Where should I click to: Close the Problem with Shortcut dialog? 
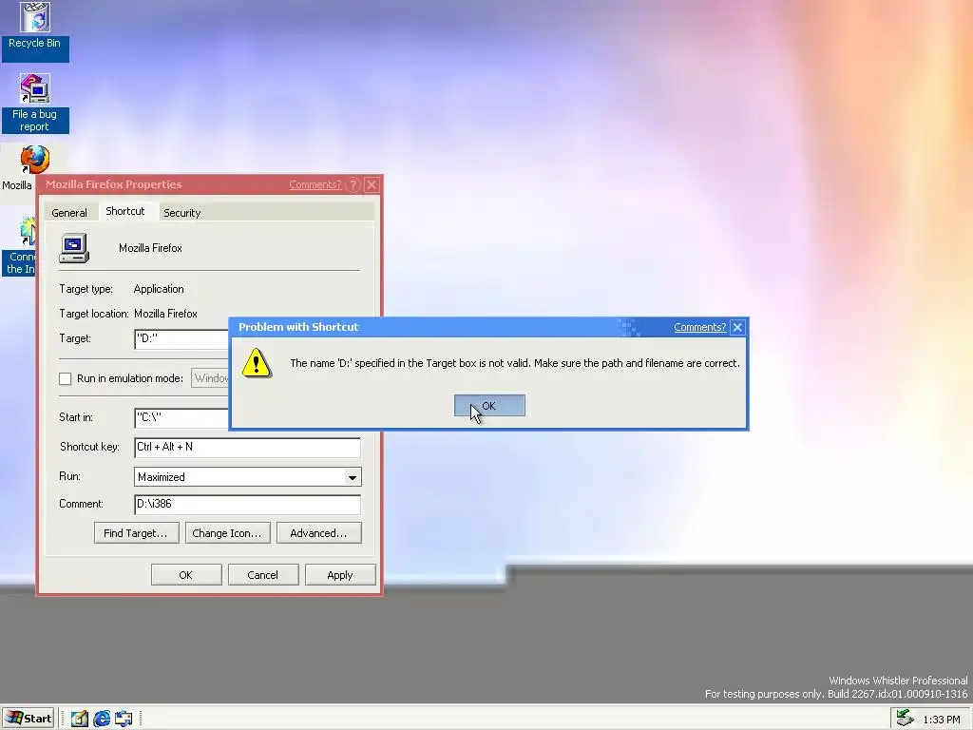[x=737, y=327]
